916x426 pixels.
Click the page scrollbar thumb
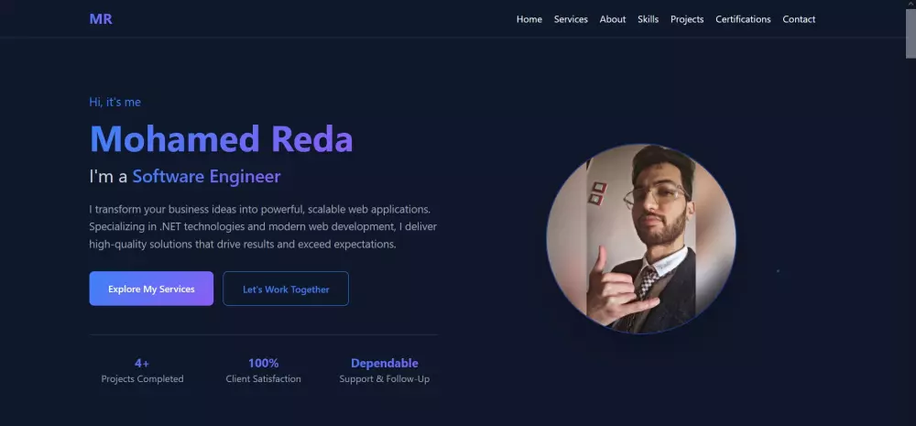click(911, 33)
